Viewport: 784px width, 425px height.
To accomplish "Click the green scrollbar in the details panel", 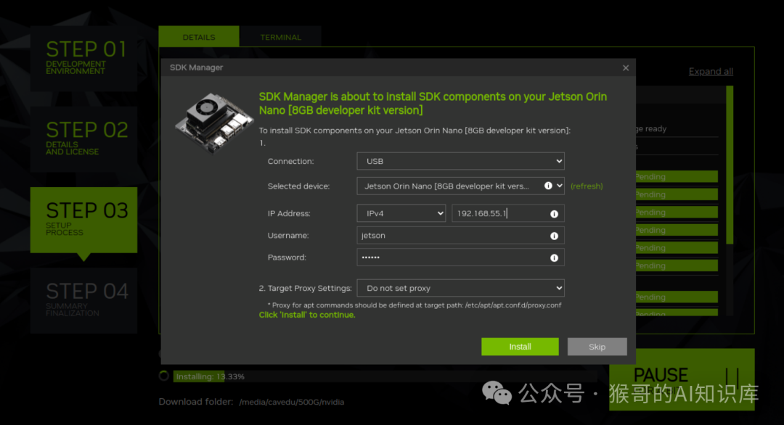I will click(x=730, y=165).
